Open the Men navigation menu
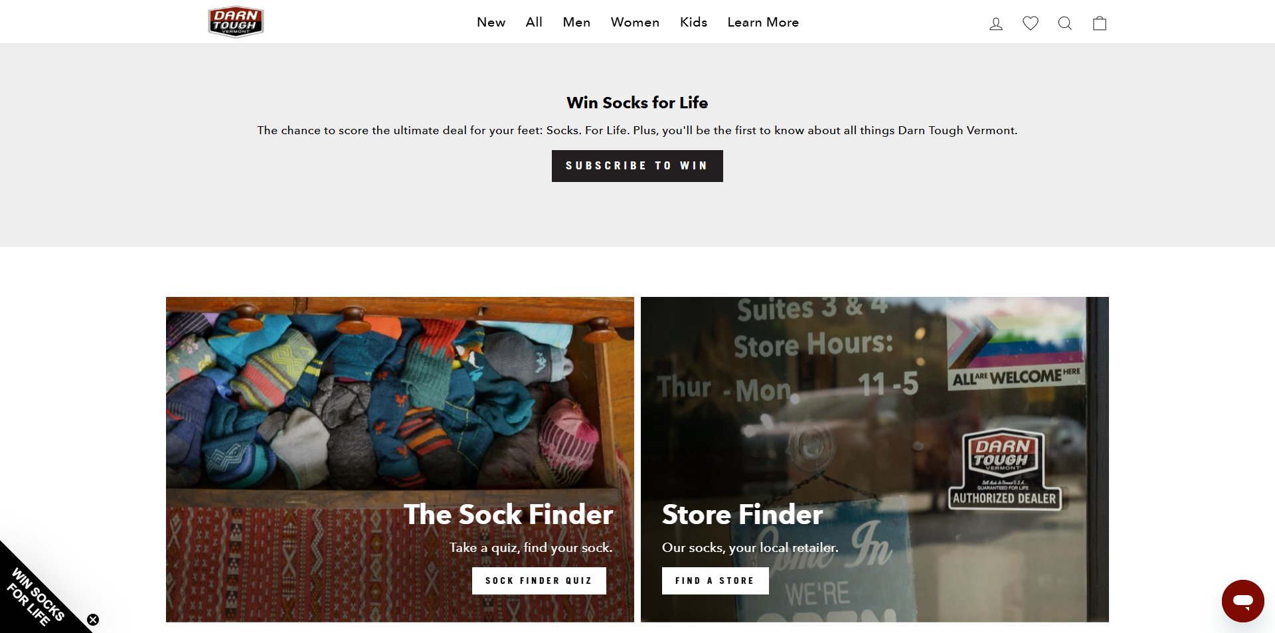 (x=576, y=22)
